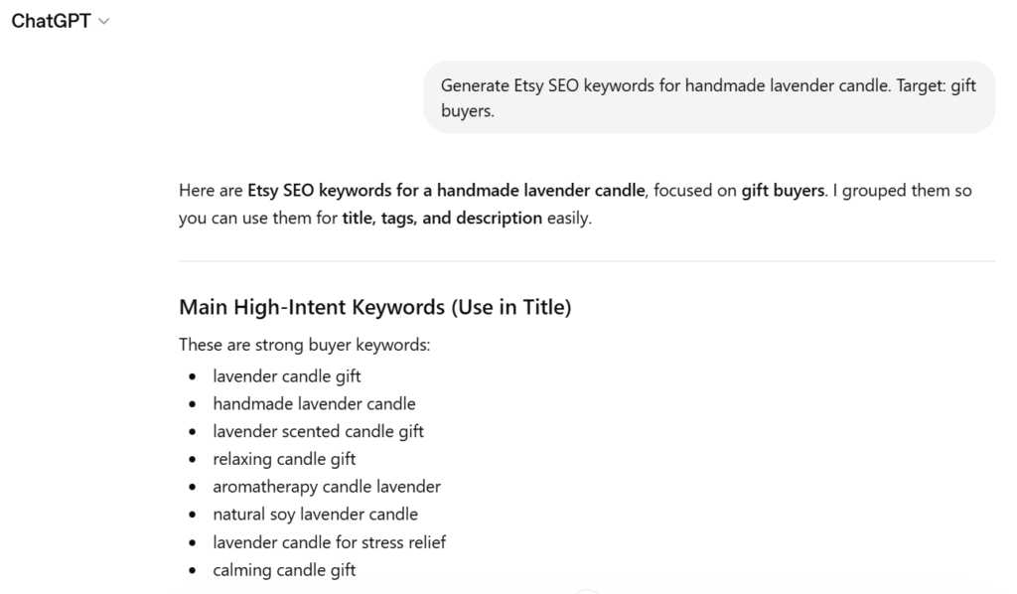Open the ChatGPT model selector dropdown

(52, 21)
